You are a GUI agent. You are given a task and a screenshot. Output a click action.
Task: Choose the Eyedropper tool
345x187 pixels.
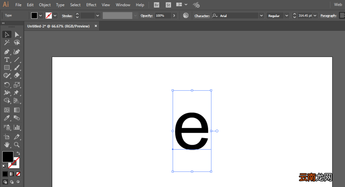click(x=7, y=118)
